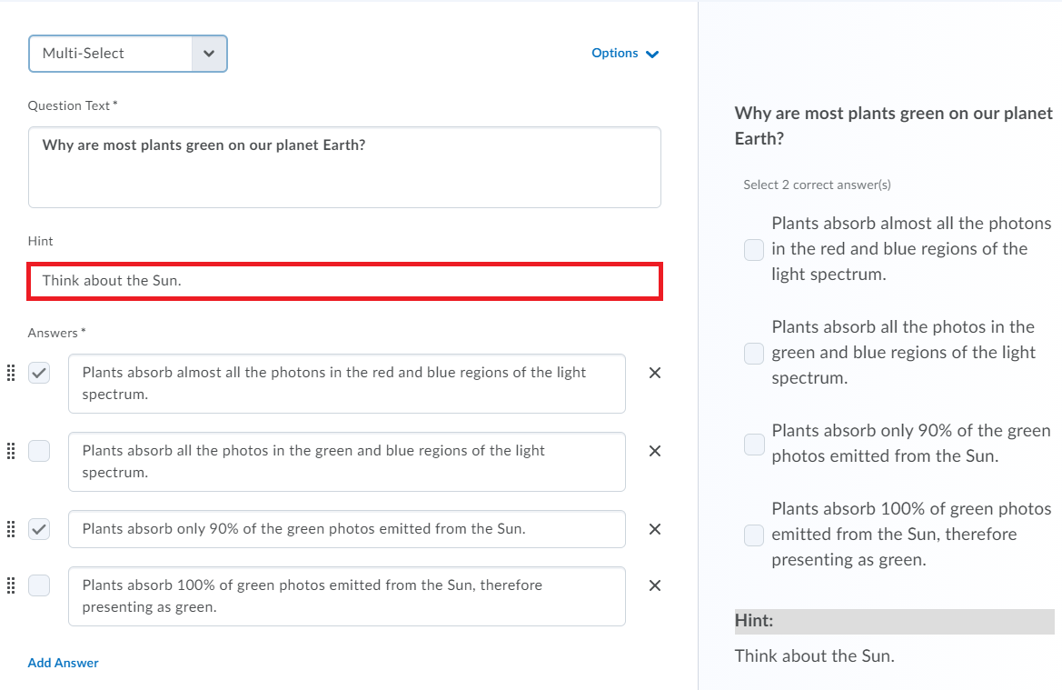The width and height of the screenshot is (1062, 690).
Task: Open the Options menu
Action: [x=615, y=54]
